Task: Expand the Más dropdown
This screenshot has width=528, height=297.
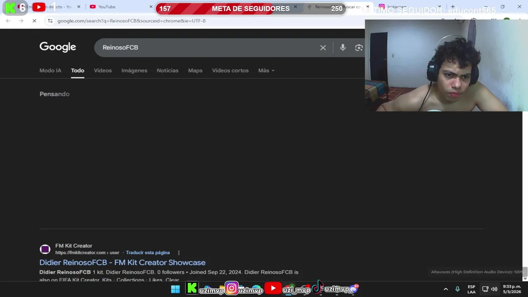Action: coord(266,71)
